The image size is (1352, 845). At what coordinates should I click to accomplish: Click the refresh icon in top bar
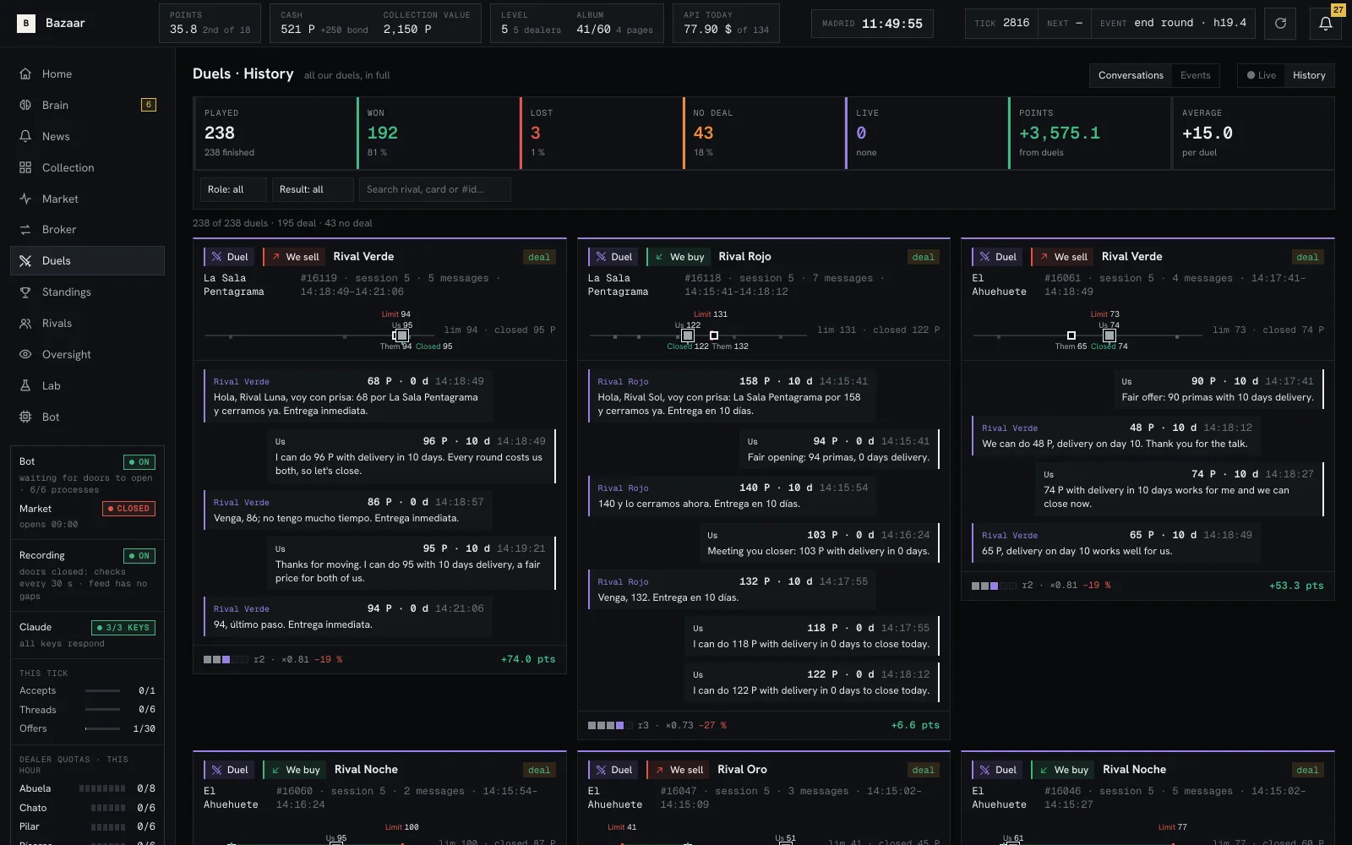(x=1280, y=24)
